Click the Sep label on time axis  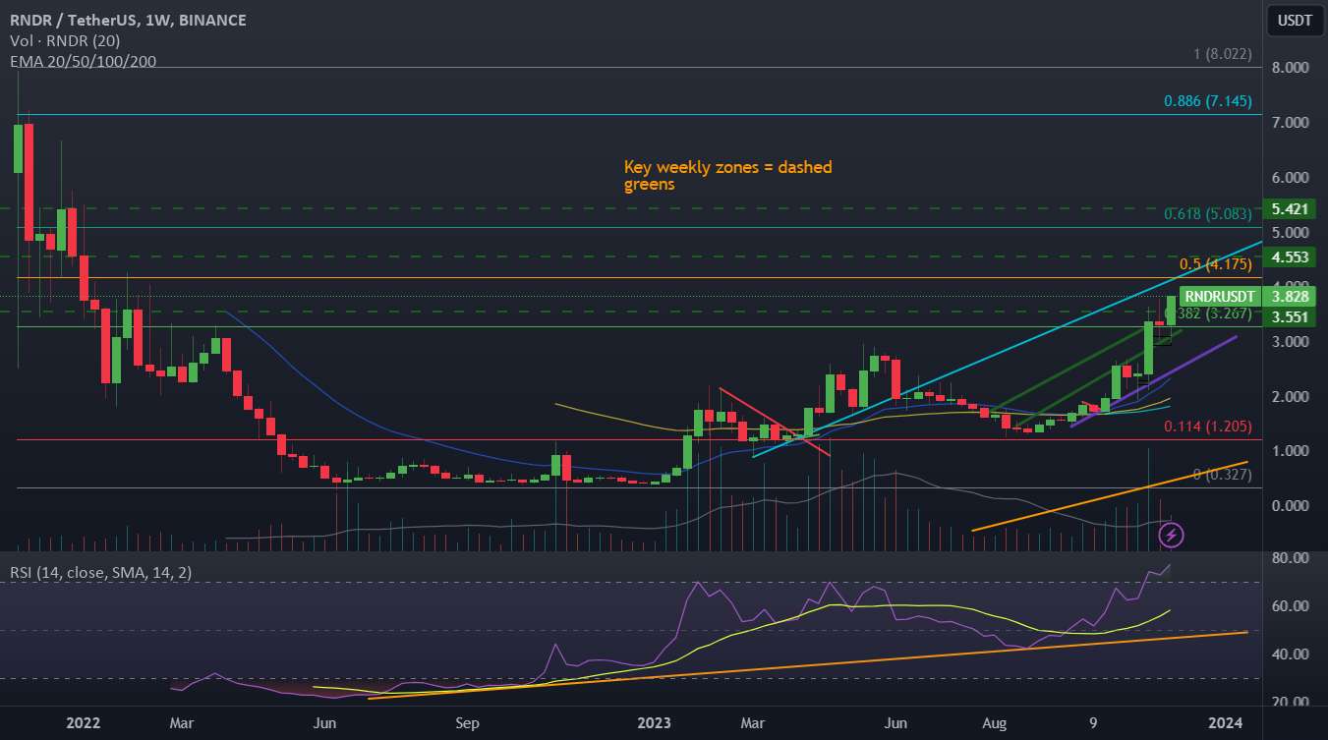[x=467, y=724]
